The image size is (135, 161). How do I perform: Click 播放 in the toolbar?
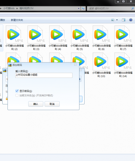coord(3,20)
